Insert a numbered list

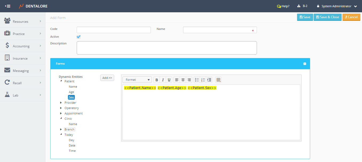pos(203,80)
